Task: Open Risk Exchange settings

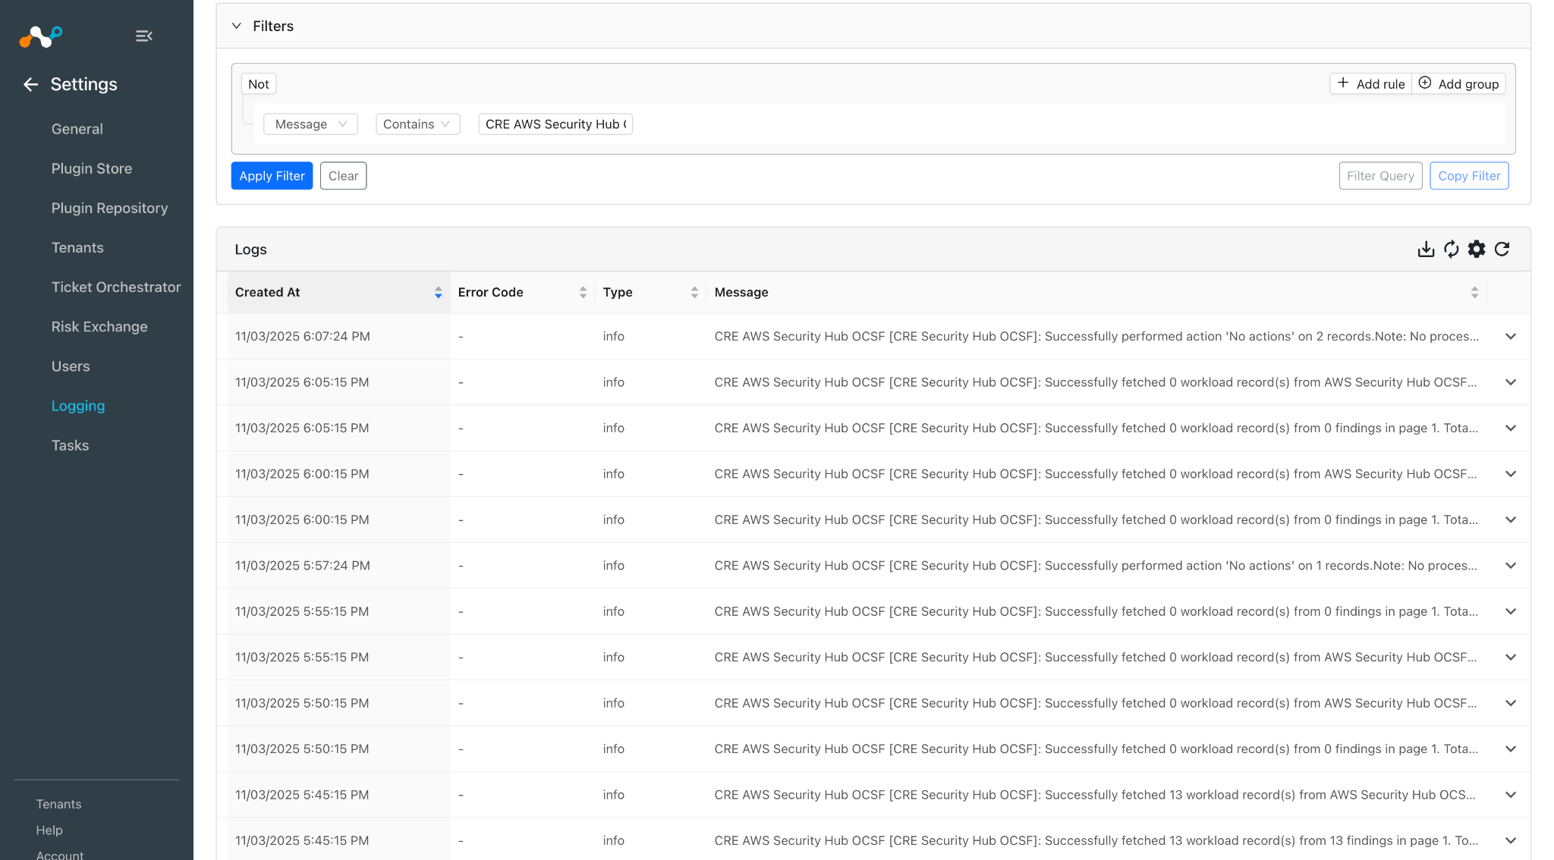Action: pos(99,327)
